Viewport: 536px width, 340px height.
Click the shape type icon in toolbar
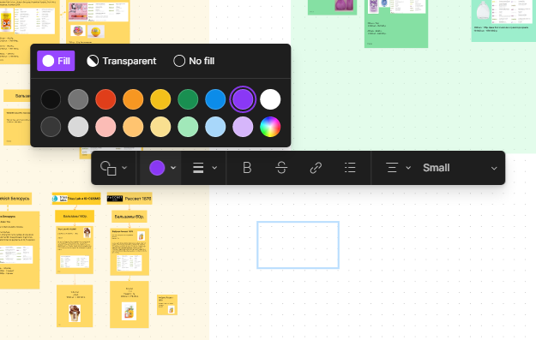coord(108,168)
